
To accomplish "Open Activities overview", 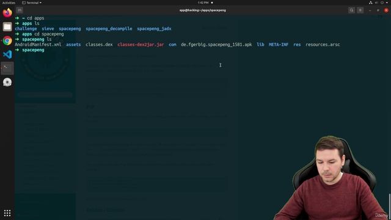I will click(x=9, y=2).
